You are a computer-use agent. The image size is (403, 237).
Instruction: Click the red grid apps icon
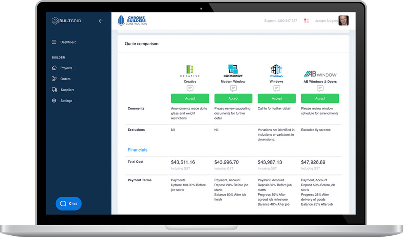tap(306, 21)
